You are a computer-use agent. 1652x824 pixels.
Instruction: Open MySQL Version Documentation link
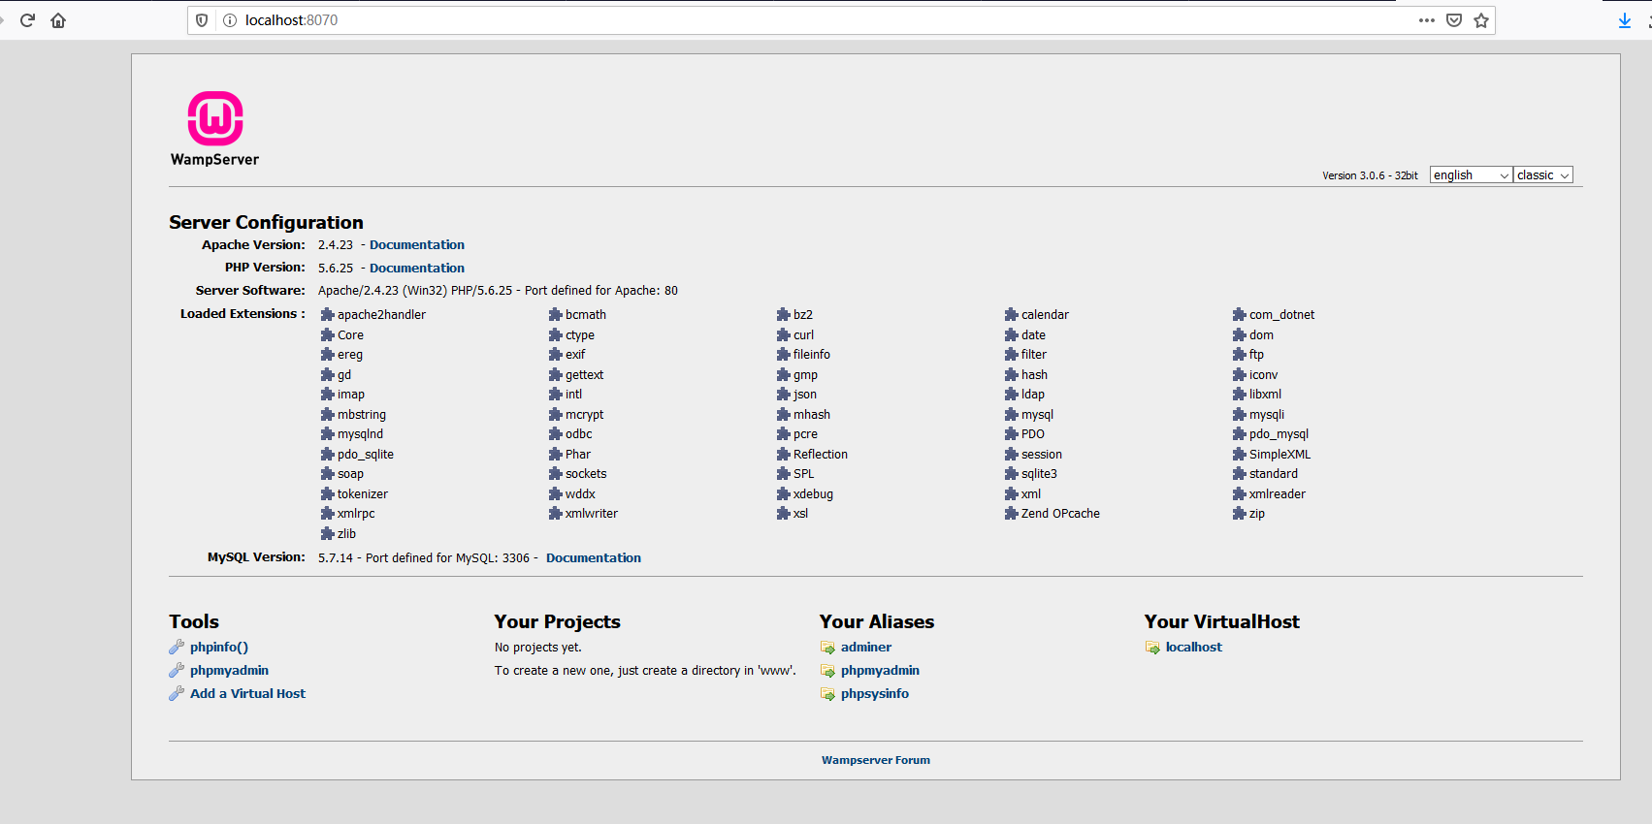(x=594, y=558)
